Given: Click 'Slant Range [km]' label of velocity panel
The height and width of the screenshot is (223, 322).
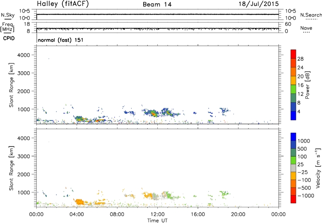Looking at the screenshot, I should point(11,168).
